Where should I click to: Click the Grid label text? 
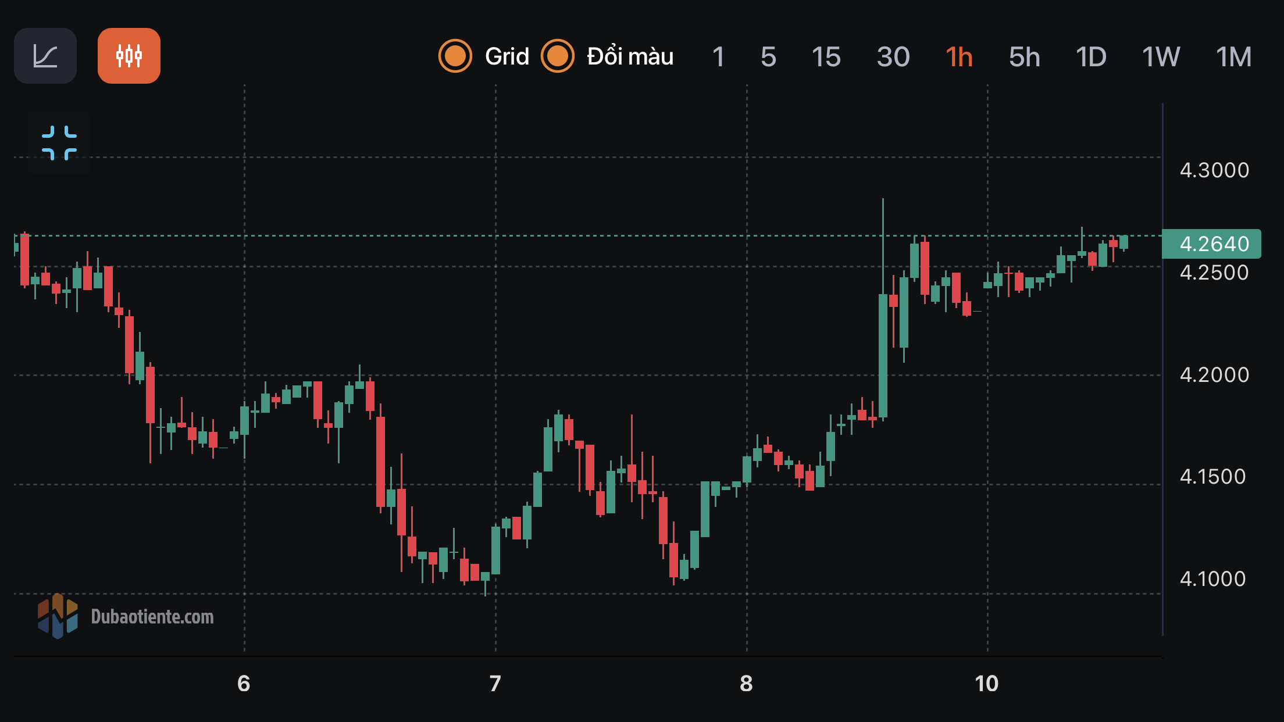[x=507, y=56]
